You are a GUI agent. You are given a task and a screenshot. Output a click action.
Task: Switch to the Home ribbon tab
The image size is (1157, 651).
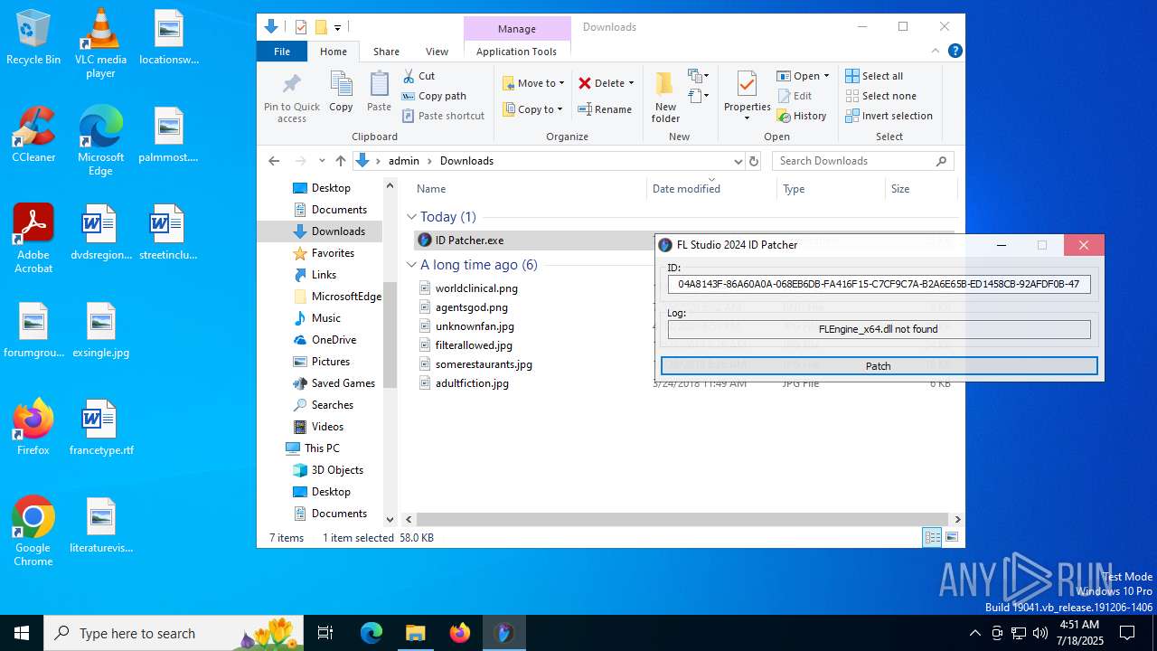click(x=334, y=52)
